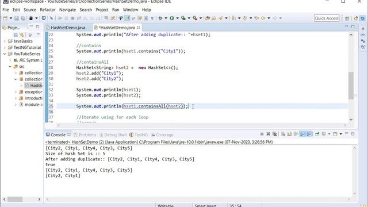Toggle Word Wrap toolbar icon

pyautogui.click(x=133, y=18)
